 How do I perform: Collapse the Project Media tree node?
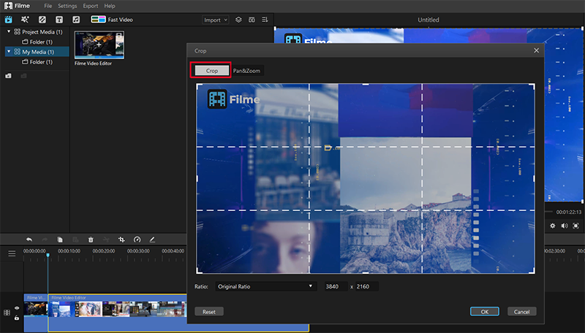[9, 31]
